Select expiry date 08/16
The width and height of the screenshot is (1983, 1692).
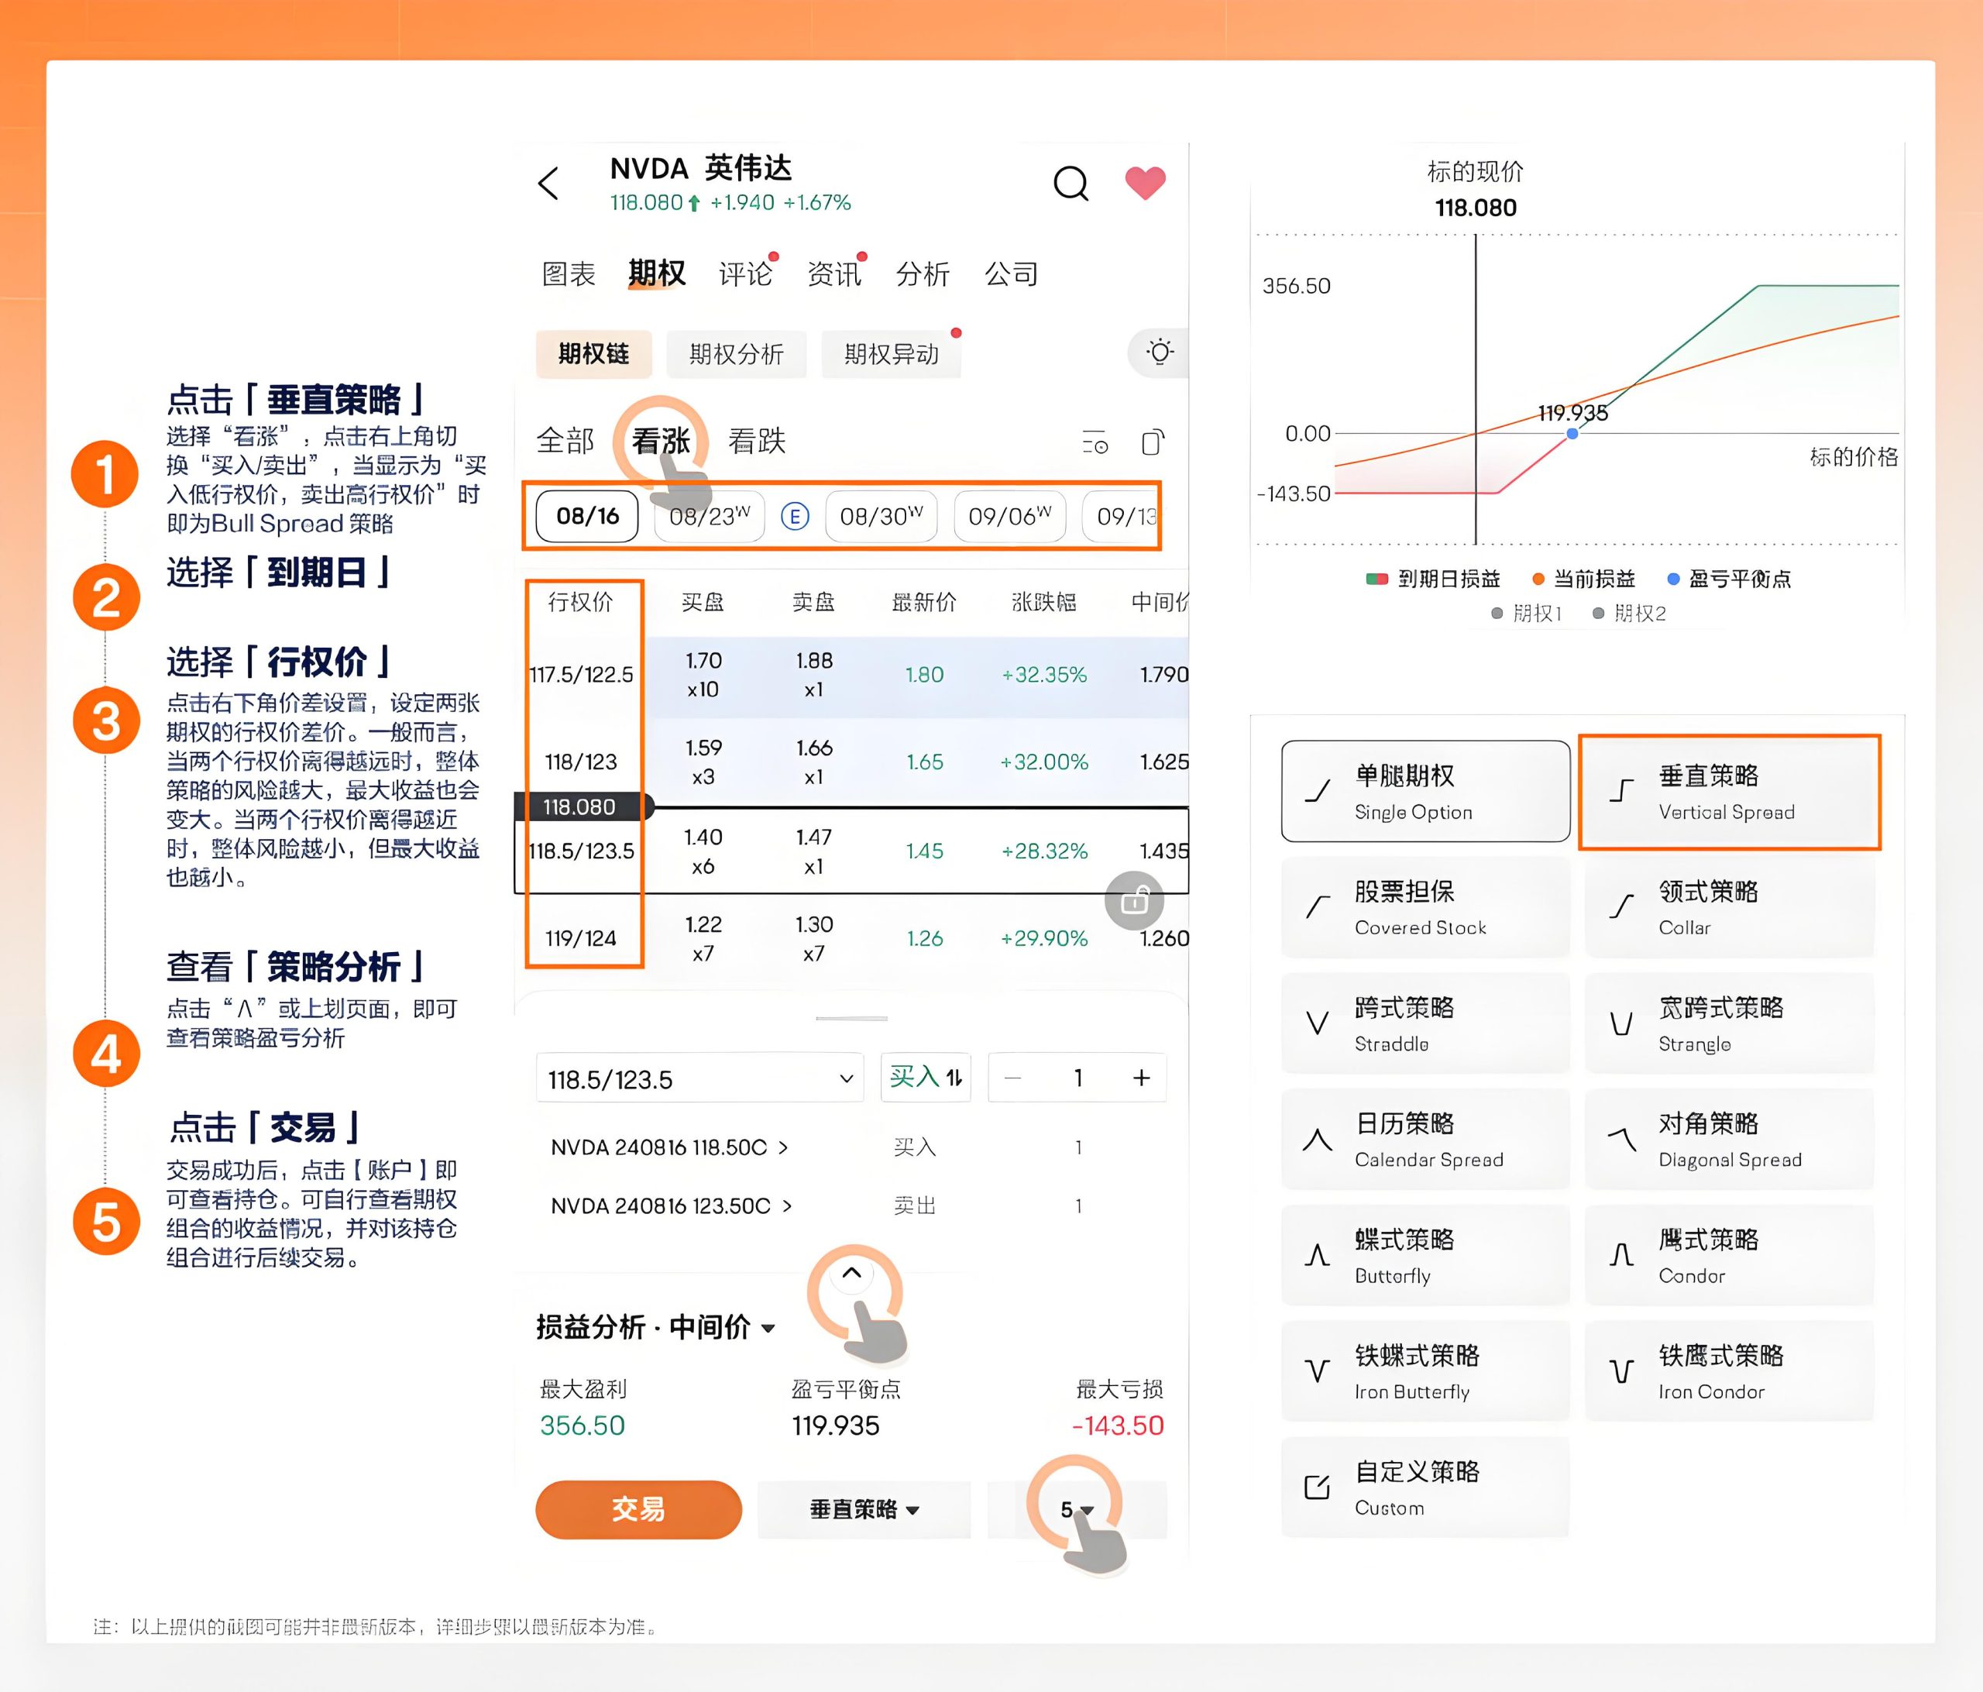588,517
